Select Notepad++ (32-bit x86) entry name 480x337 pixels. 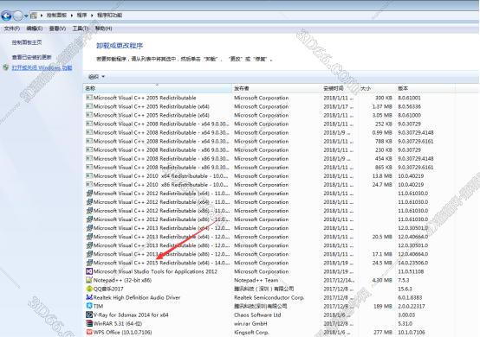pos(122,280)
